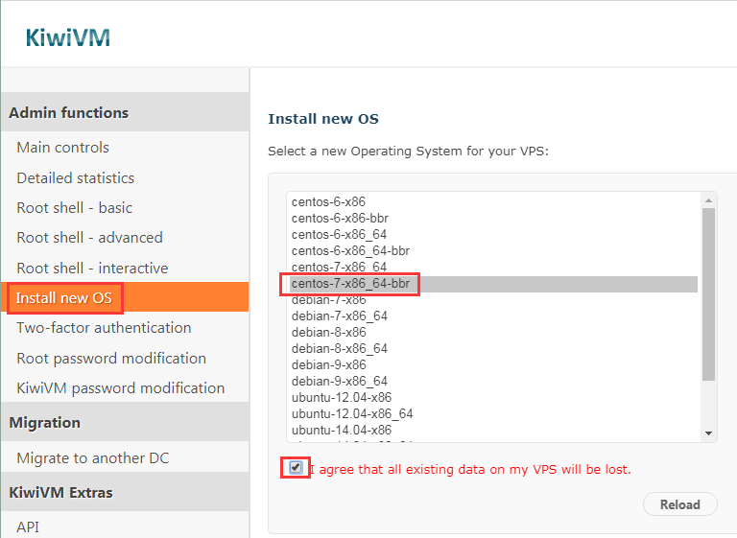737x538 pixels.
Task: Select ubuntu-14.04-x86 option
Action: [492, 431]
